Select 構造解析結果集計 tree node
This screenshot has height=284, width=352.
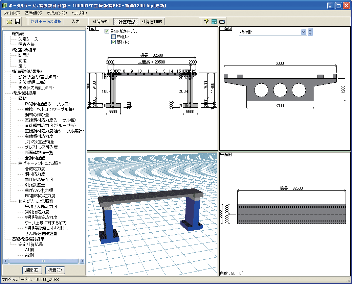(28, 72)
